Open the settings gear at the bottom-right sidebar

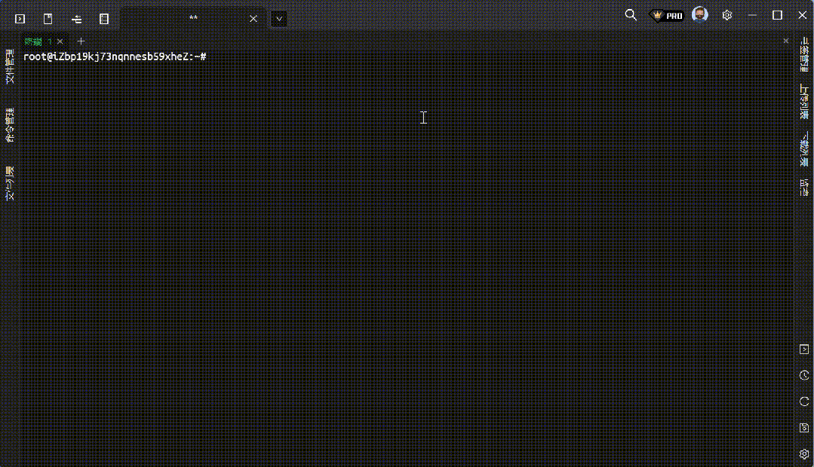(803, 454)
